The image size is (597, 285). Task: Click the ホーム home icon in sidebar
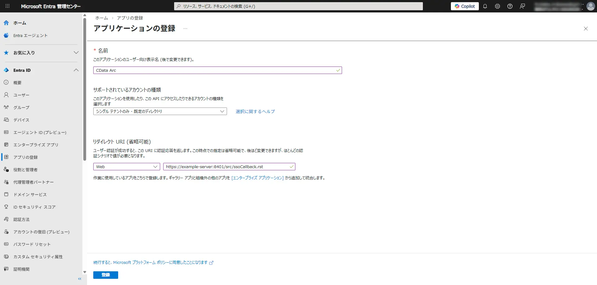tap(6, 23)
